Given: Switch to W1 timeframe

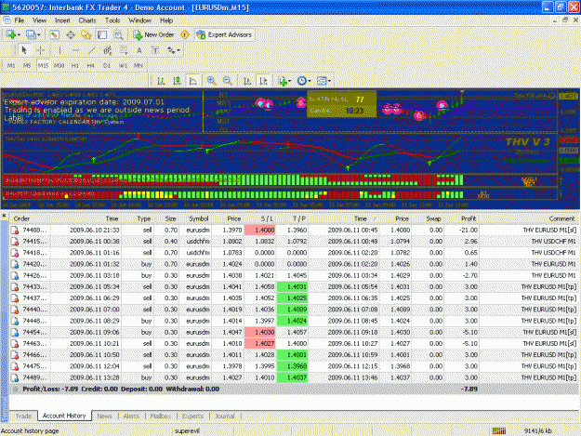Looking at the screenshot, I should click(x=123, y=66).
